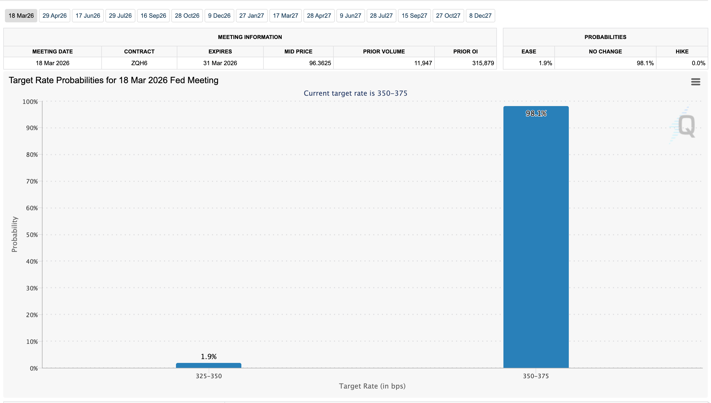Choose the 15 Sep27 meeting tab
This screenshot has width=711, height=403.
[414, 16]
